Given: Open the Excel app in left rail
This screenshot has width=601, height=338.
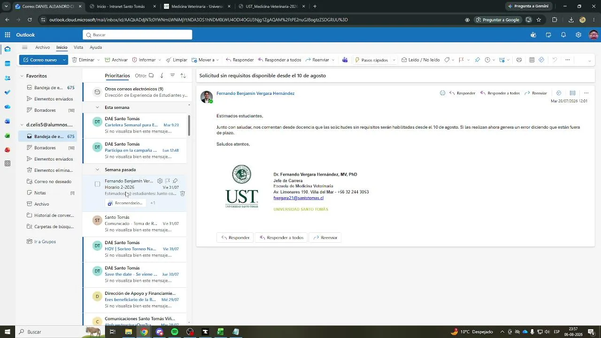Looking at the screenshot, I should point(8,136).
